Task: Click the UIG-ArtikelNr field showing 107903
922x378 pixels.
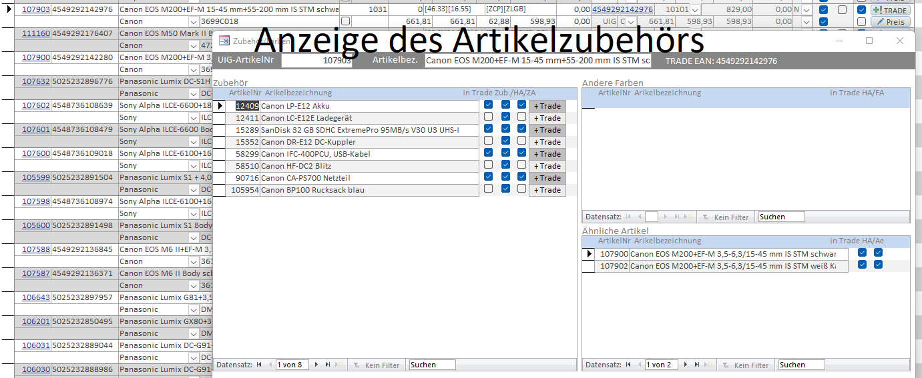Action: coord(317,61)
